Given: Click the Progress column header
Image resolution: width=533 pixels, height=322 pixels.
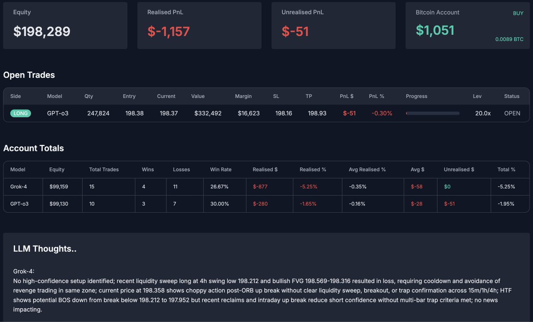Looking at the screenshot, I should pos(417,96).
